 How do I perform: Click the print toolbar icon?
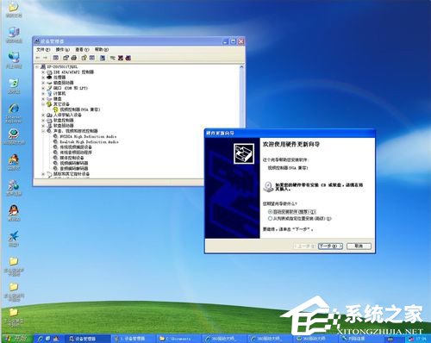coord(74,58)
